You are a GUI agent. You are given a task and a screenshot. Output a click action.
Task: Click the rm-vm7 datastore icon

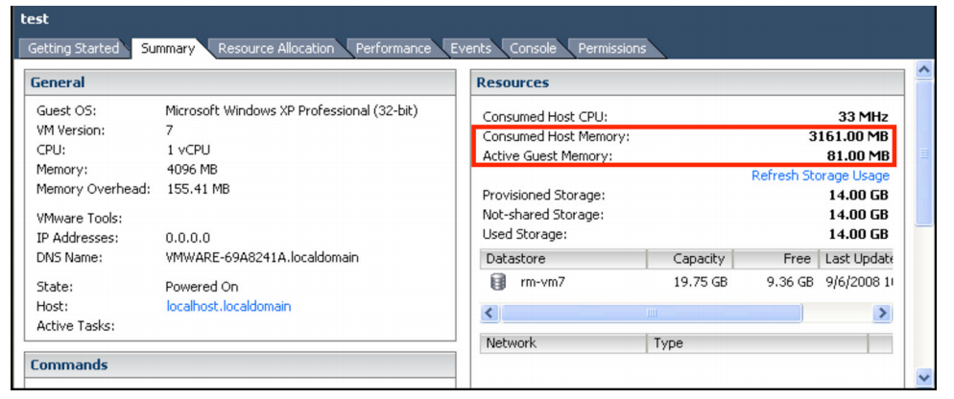pyautogui.click(x=497, y=282)
